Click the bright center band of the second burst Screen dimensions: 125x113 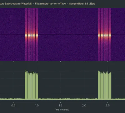tap(105, 35)
